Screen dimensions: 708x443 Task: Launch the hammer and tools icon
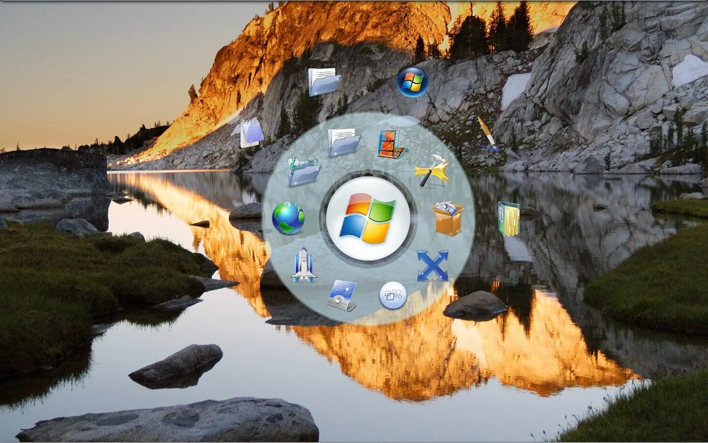pyautogui.click(x=432, y=171)
